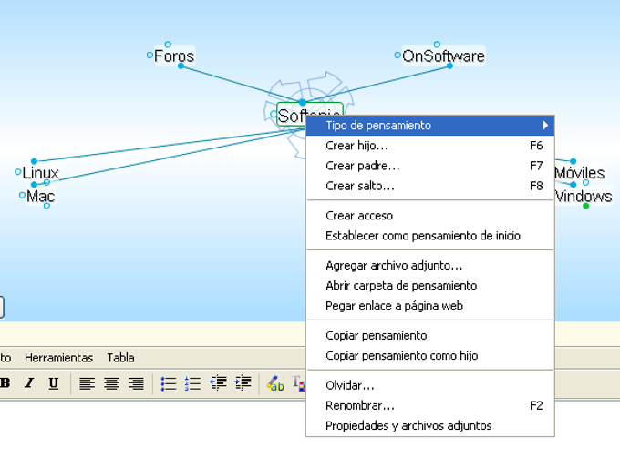
Task: Click the jump gate left of Linux
Action: [x=18, y=172]
